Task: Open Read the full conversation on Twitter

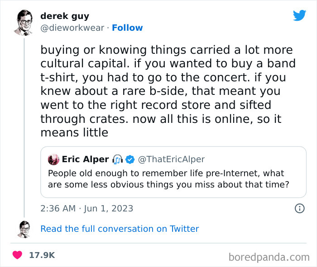Action: [120, 229]
